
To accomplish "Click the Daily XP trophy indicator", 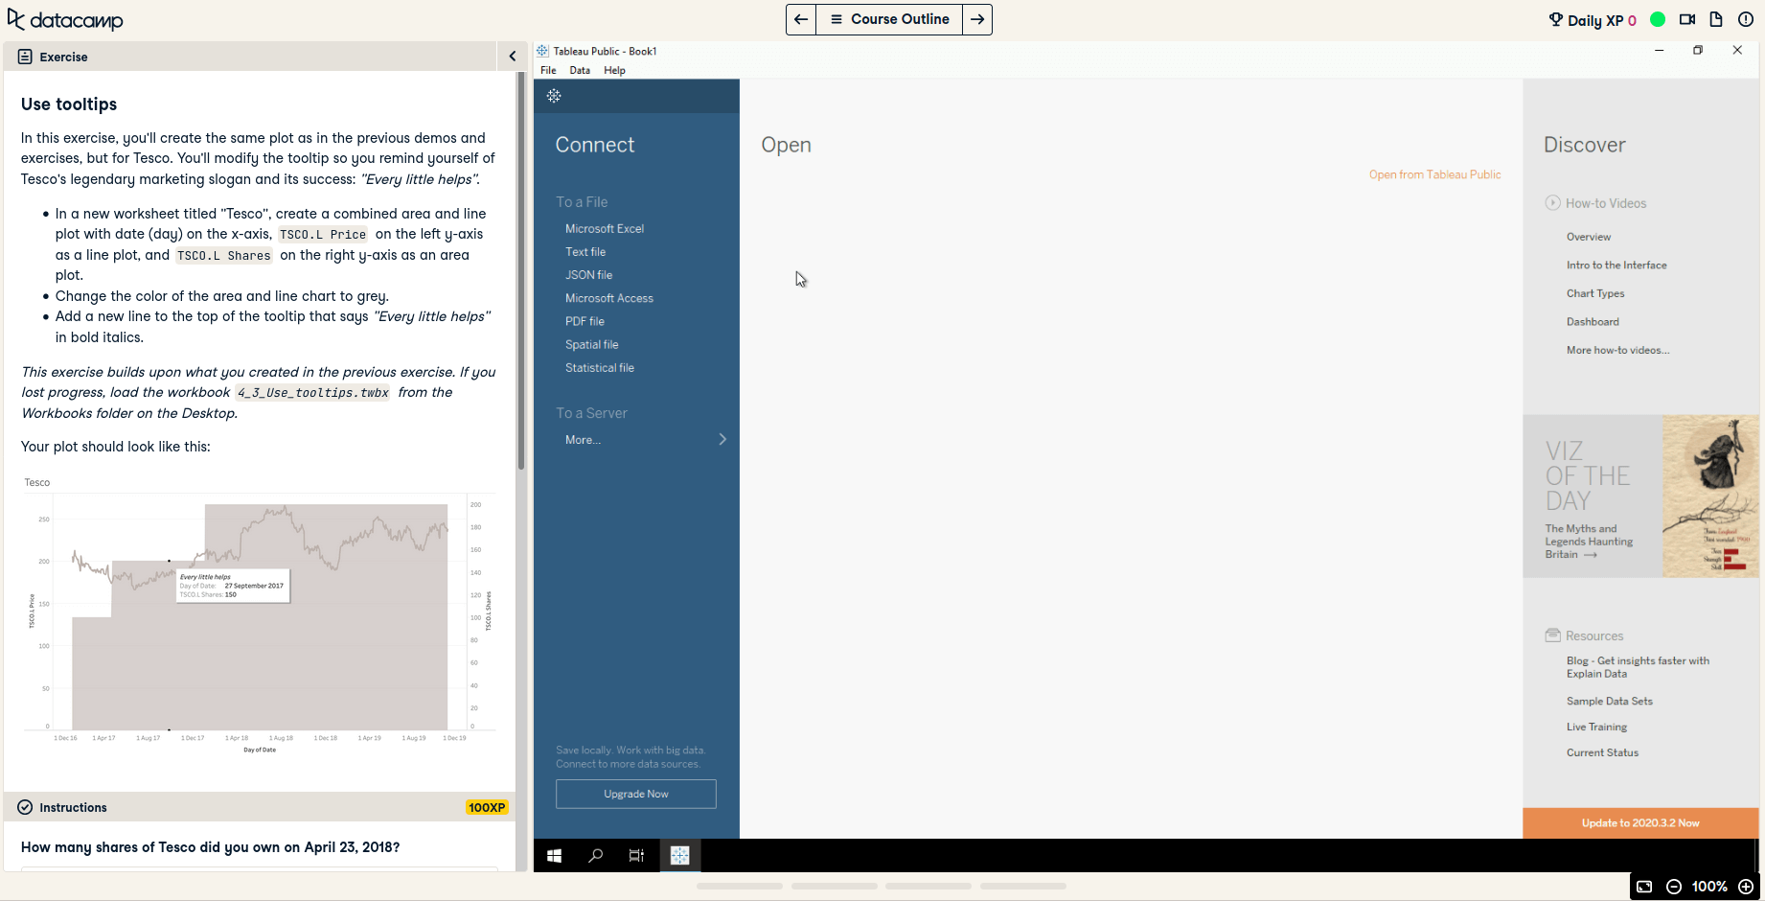I will [x=1592, y=20].
